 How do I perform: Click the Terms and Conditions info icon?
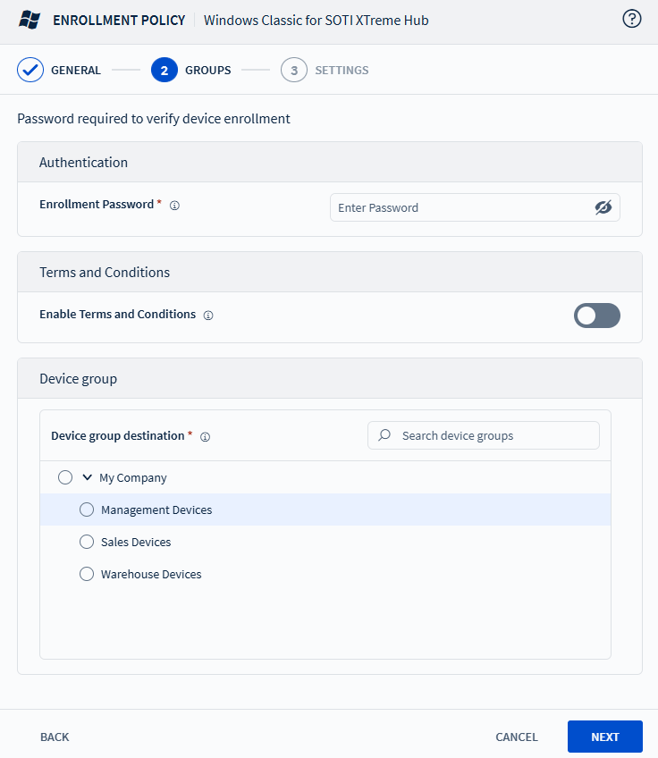click(208, 316)
